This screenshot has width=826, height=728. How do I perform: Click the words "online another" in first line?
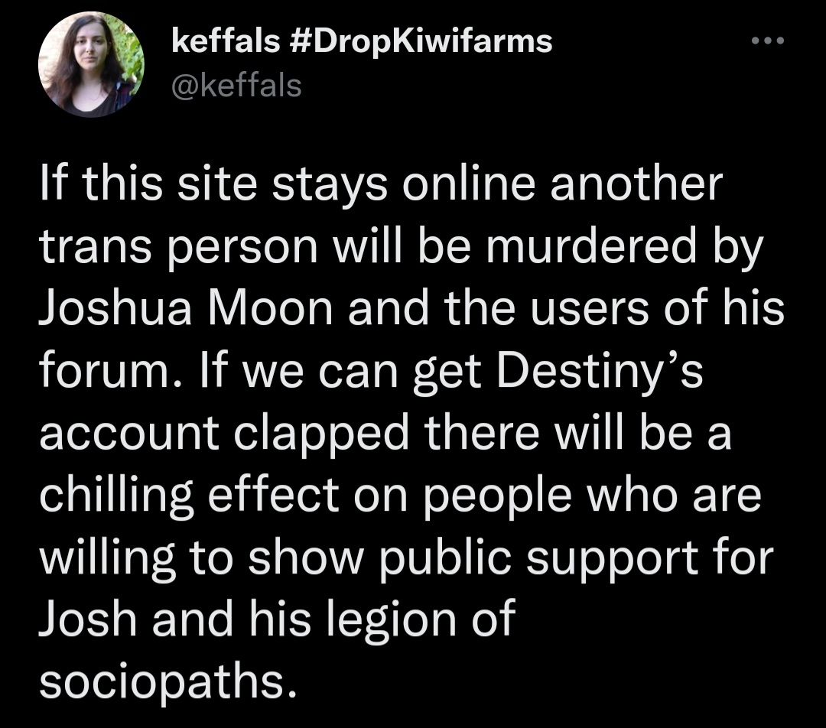(x=562, y=184)
